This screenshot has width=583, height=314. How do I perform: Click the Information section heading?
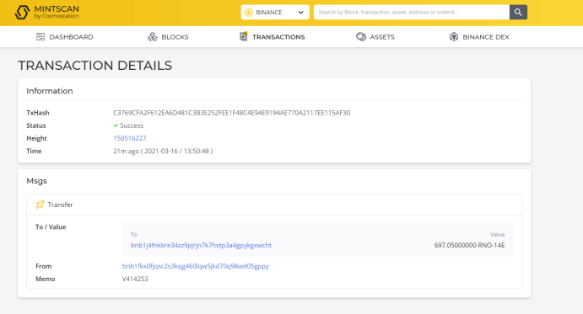[50, 91]
